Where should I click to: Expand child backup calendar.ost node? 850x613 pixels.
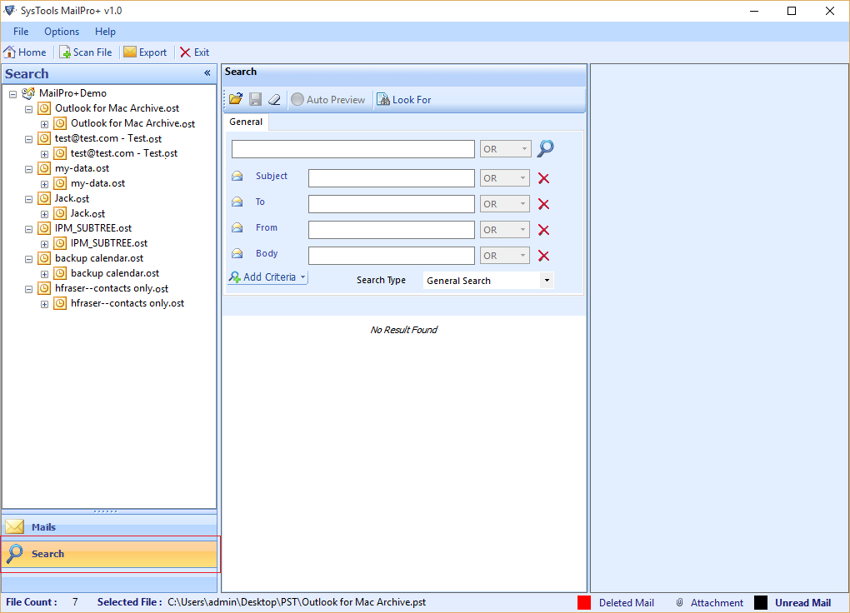click(x=44, y=275)
